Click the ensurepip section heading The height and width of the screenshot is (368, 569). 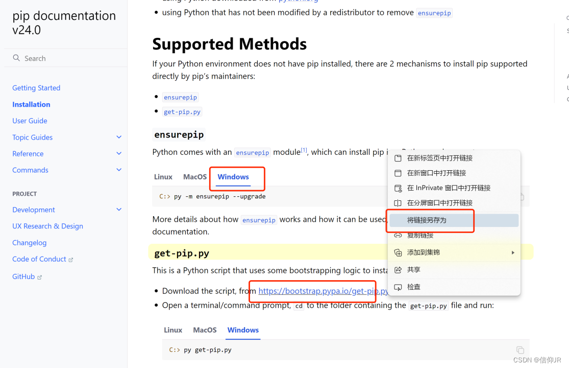click(x=179, y=135)
